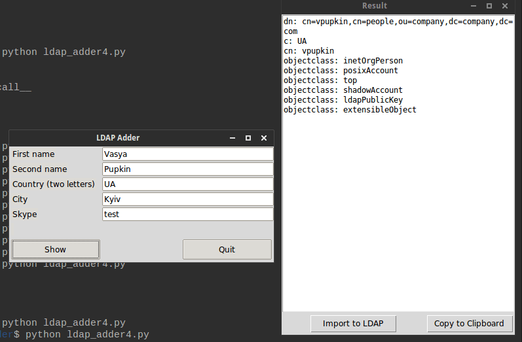Click the 'Country (two letters)' label
Viewport: 522px width, 342px height.
point(54,184)
